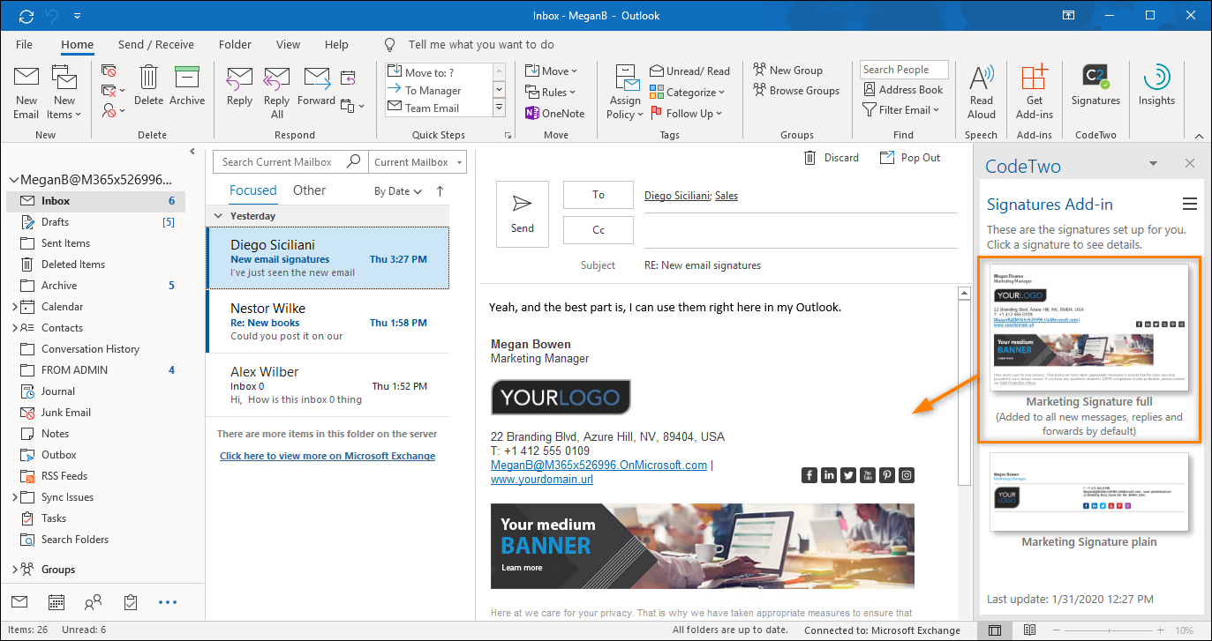
Task: Open the CodeTwo Signatures icon in the ribbon
Action: 1095,88
